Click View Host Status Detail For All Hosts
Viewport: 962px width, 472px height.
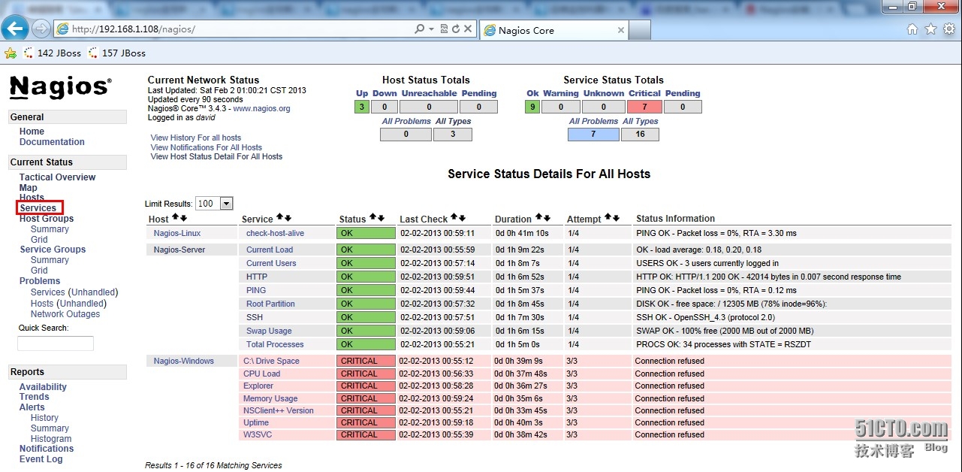tap(216, 156)
